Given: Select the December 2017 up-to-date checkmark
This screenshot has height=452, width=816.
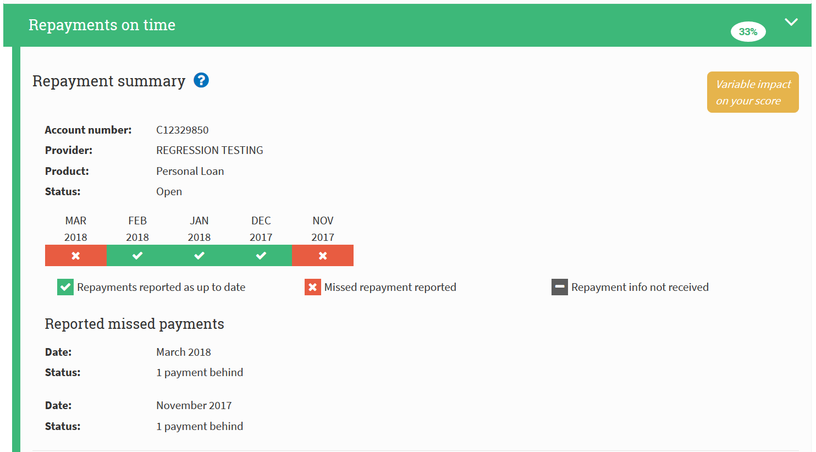Looking at the screenshot, I should [261, 256].
